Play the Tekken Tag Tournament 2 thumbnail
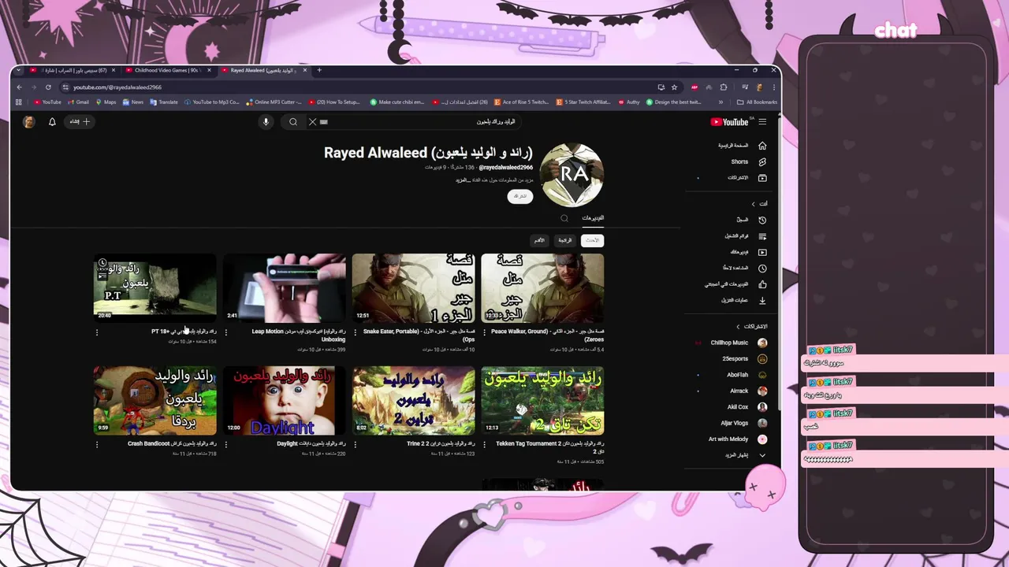The width and height of the screenshot is (1009, 567). (542, 400)
